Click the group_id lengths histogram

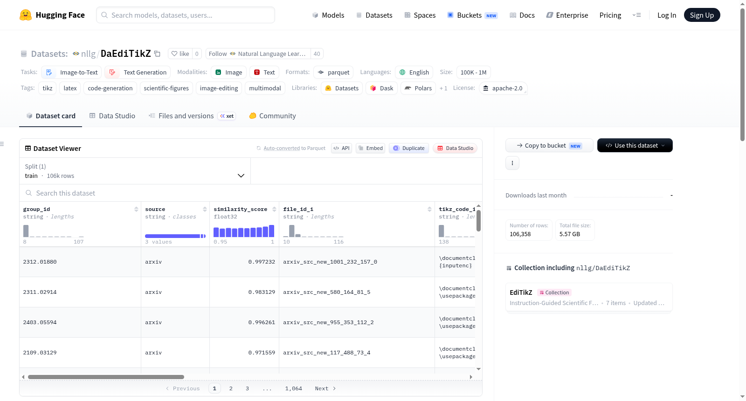coord(54,231)
